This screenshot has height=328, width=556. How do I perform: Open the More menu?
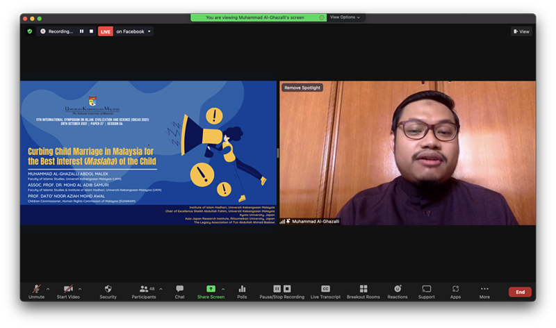(x=484, y=289)
